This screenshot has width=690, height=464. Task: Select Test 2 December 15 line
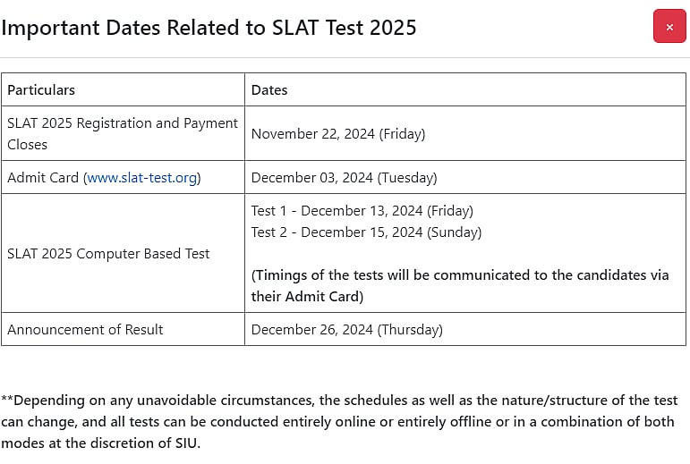tap(366, 232)
